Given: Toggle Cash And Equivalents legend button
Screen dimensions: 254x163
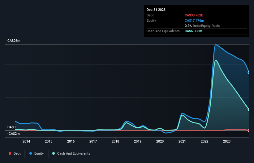Looking at the screenshot, I should [x=71, y=154].
